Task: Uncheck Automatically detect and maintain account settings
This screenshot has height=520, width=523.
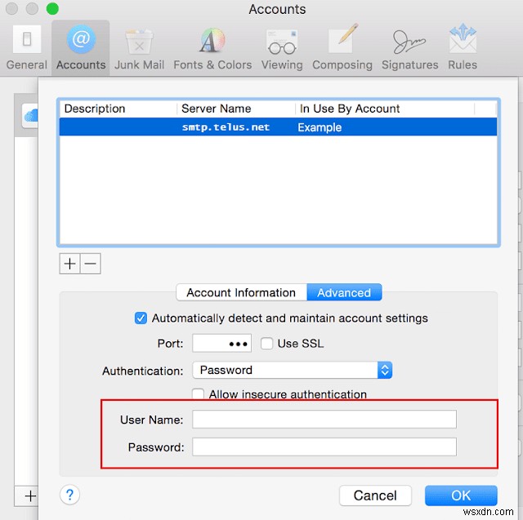Action: pos(141,318)
